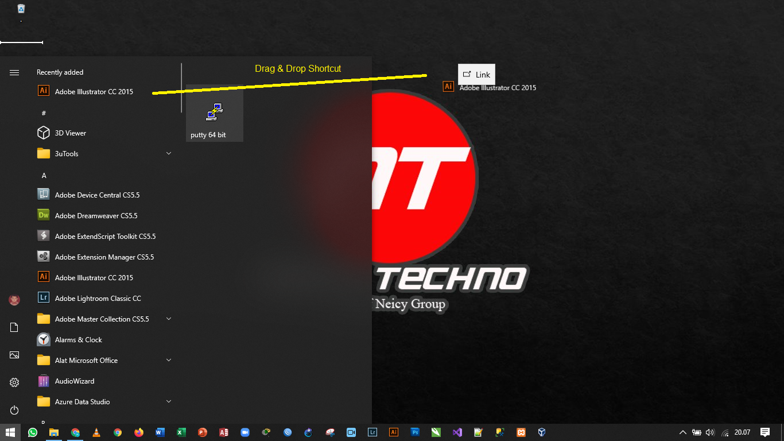Click the user account avatar in Start
This screenshot has height=441, width=784.
tap(14, 300)
